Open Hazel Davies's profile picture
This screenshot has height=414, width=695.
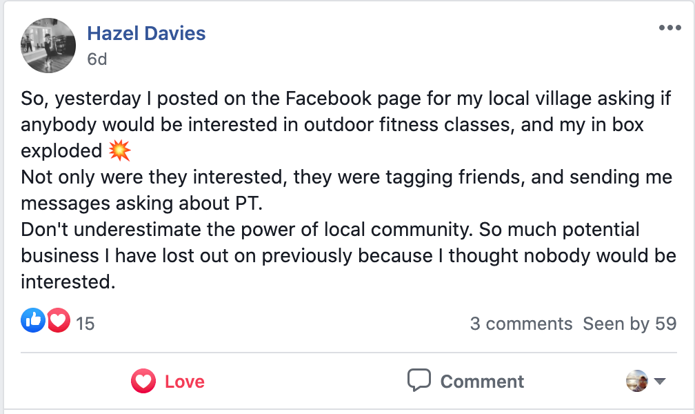48,46
